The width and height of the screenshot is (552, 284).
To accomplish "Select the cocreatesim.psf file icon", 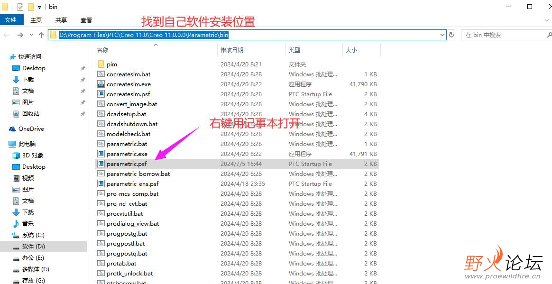I will point(101,94).
